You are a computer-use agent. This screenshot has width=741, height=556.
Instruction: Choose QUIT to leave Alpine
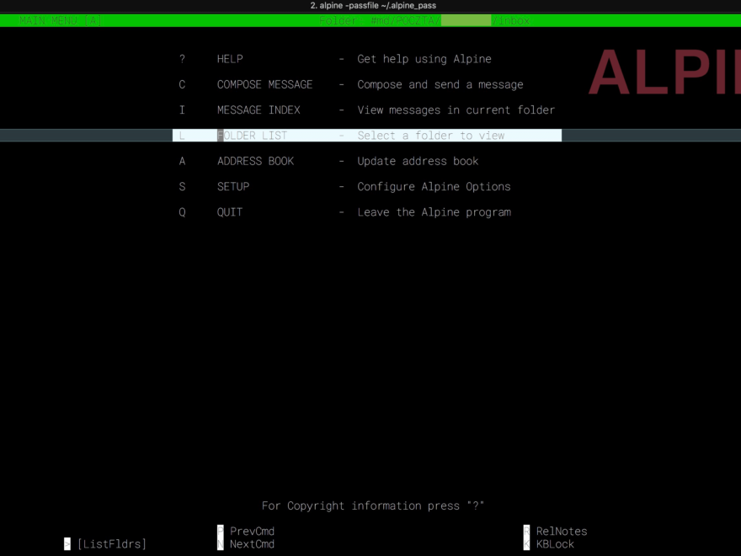click(230, 212)
